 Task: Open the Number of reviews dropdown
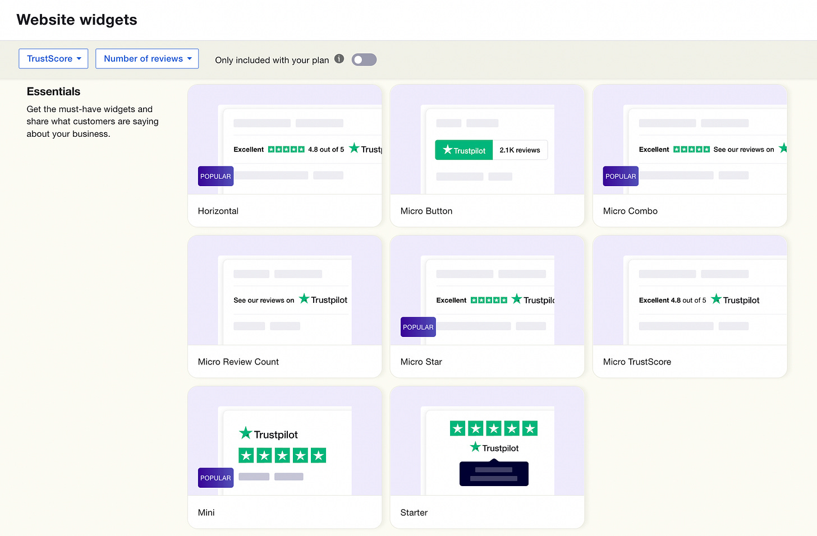(147, 59)
